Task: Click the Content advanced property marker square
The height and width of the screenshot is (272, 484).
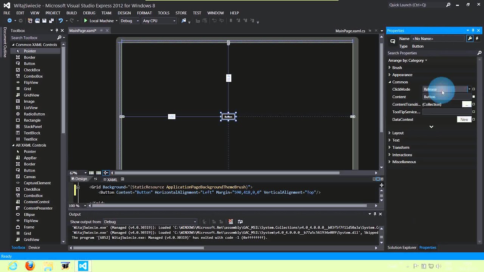Action: tap(473, 97)
